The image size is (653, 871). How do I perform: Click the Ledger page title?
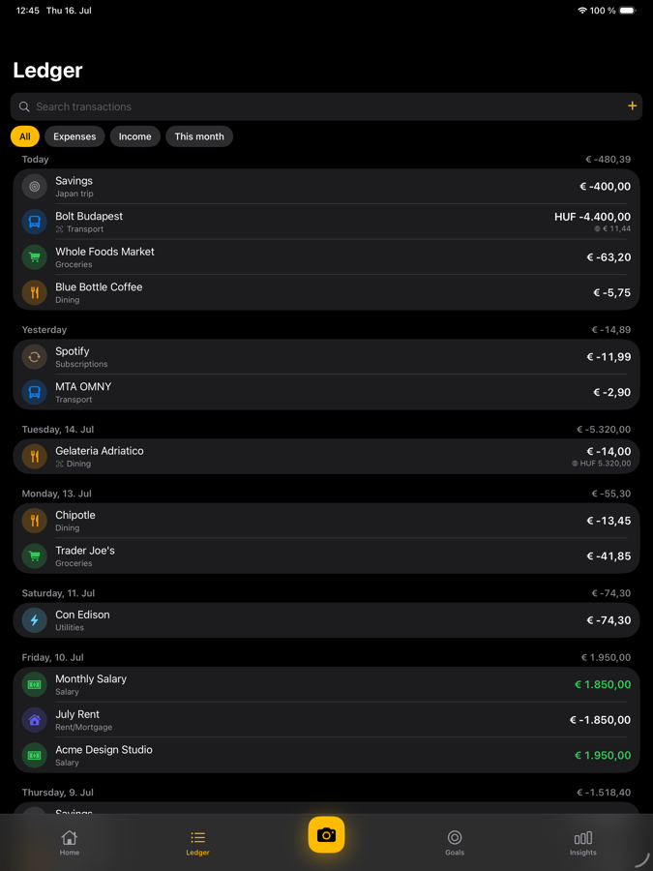(47, 71)
